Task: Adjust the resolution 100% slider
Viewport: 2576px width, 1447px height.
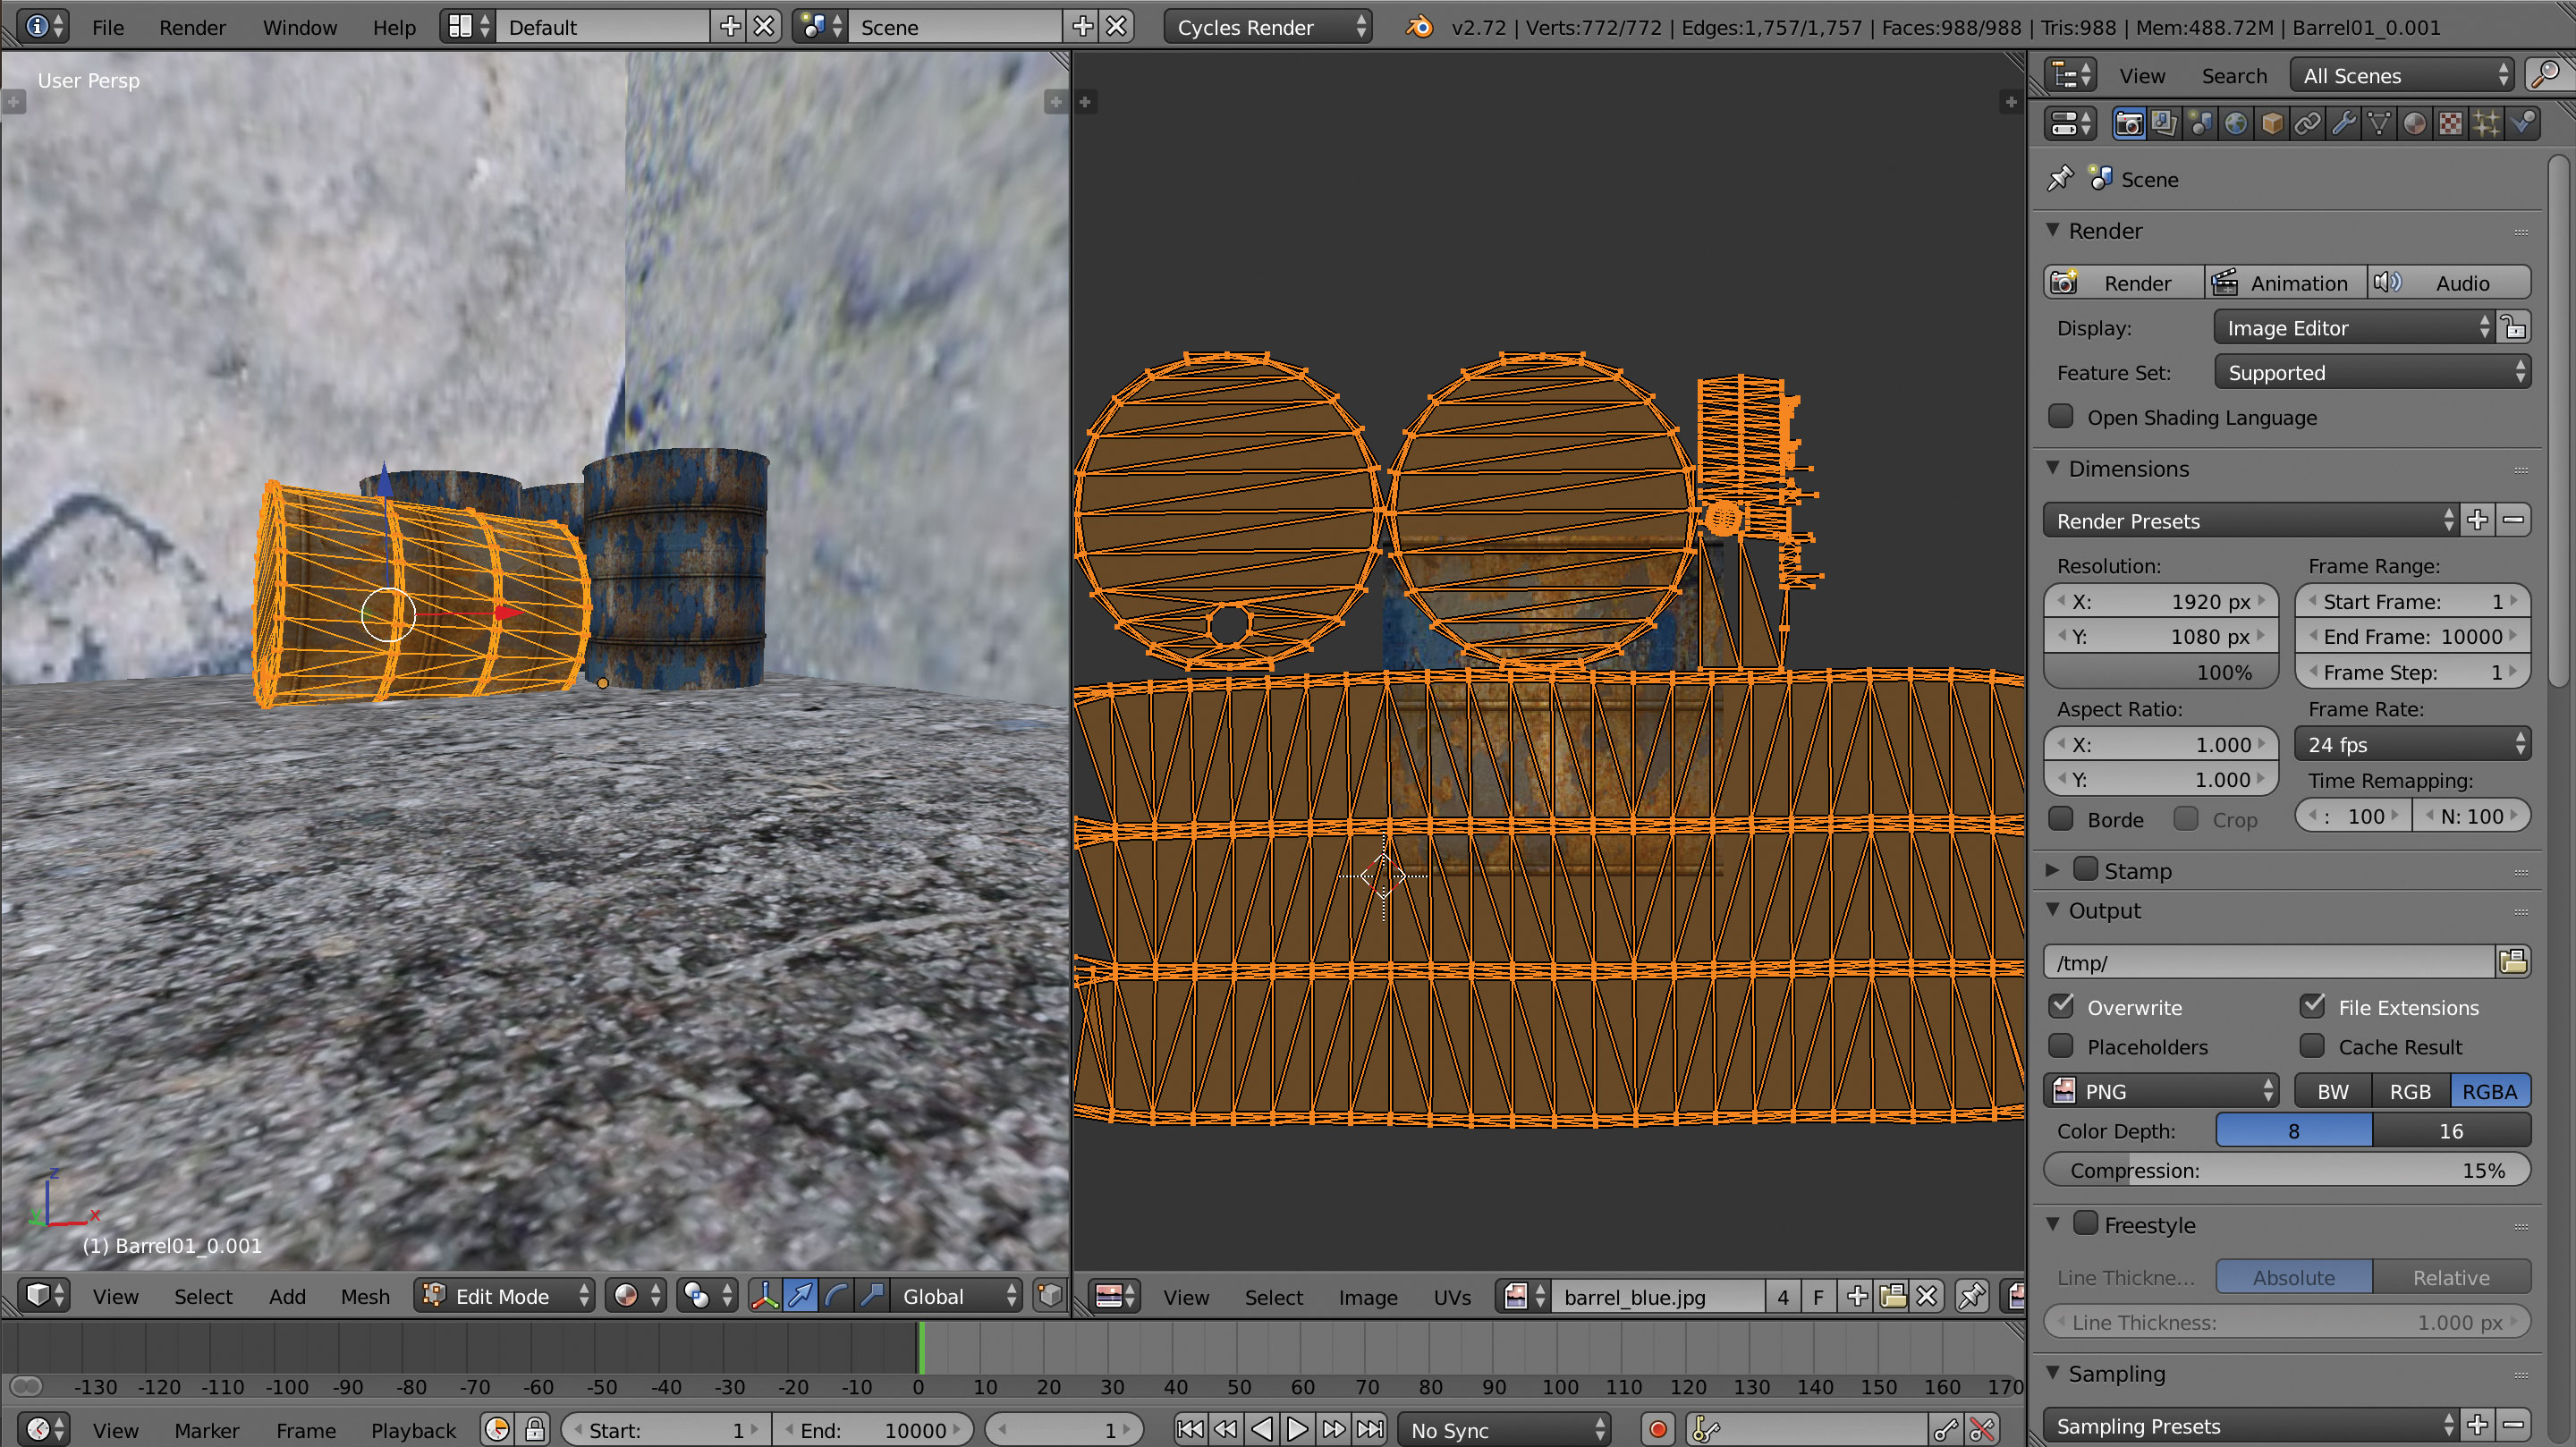Action: (2161, 672)
